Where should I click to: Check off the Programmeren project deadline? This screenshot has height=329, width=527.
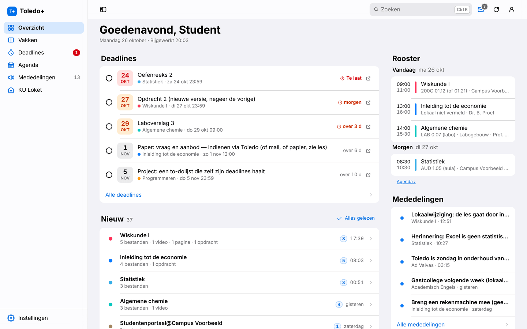point(109,175)
